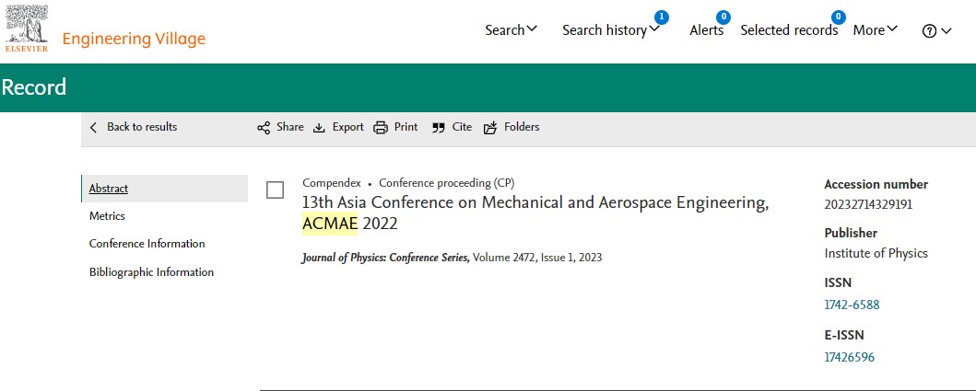This screenshot has height=391, width=976.
Task: Open the help question mark icon
Action: [929, 31]
